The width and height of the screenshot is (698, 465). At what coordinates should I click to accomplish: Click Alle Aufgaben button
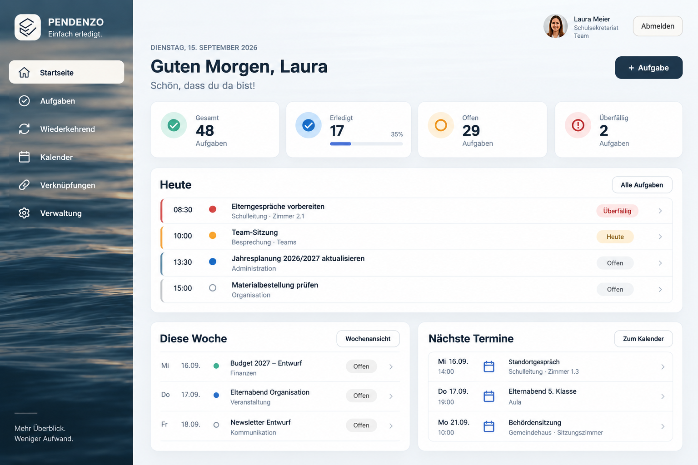pos(642,185)
